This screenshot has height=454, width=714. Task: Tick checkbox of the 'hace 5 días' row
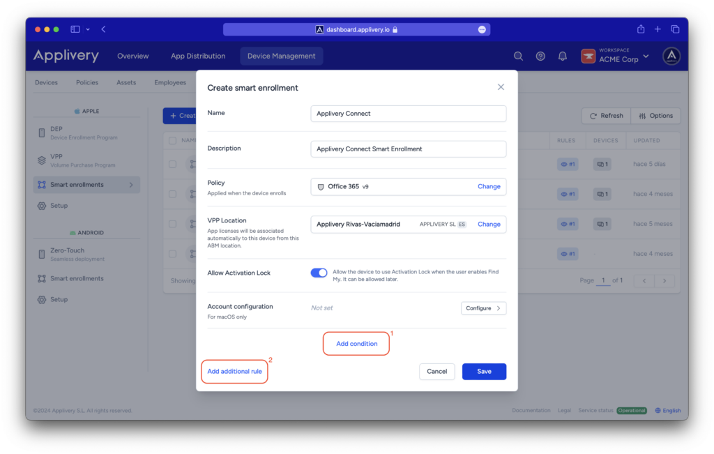(173, 164)
